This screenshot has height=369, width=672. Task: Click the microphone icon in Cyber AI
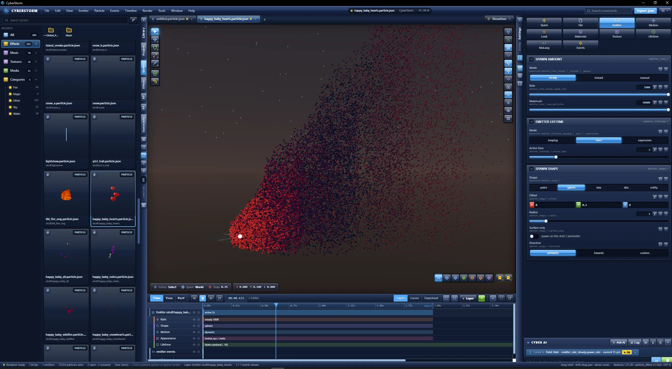point(653,342)
